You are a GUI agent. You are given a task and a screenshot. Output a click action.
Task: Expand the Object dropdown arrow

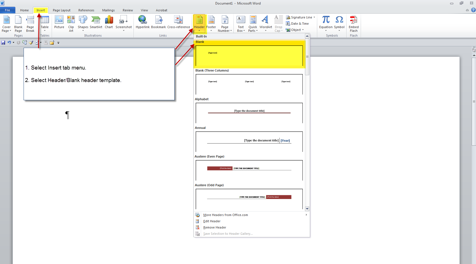[x=303, y=30]
